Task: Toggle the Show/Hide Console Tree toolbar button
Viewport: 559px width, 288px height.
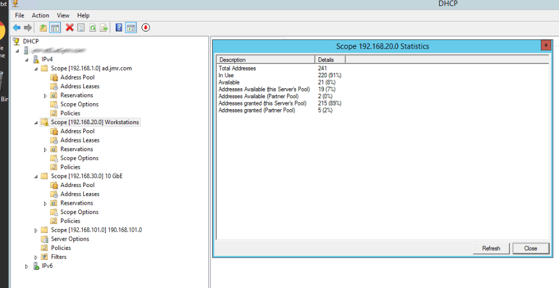Action: 55,28
